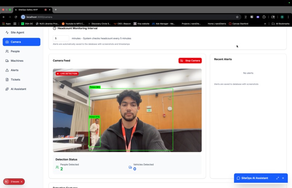292x188 pixels.
Task: Click the Camera Feed heading
Action: 62,61
